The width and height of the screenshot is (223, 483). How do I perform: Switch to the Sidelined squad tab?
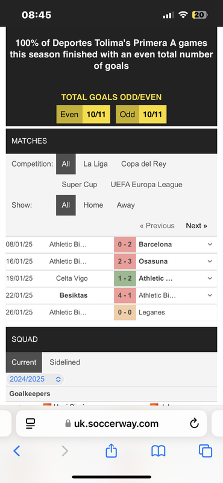tap(64, 362)
